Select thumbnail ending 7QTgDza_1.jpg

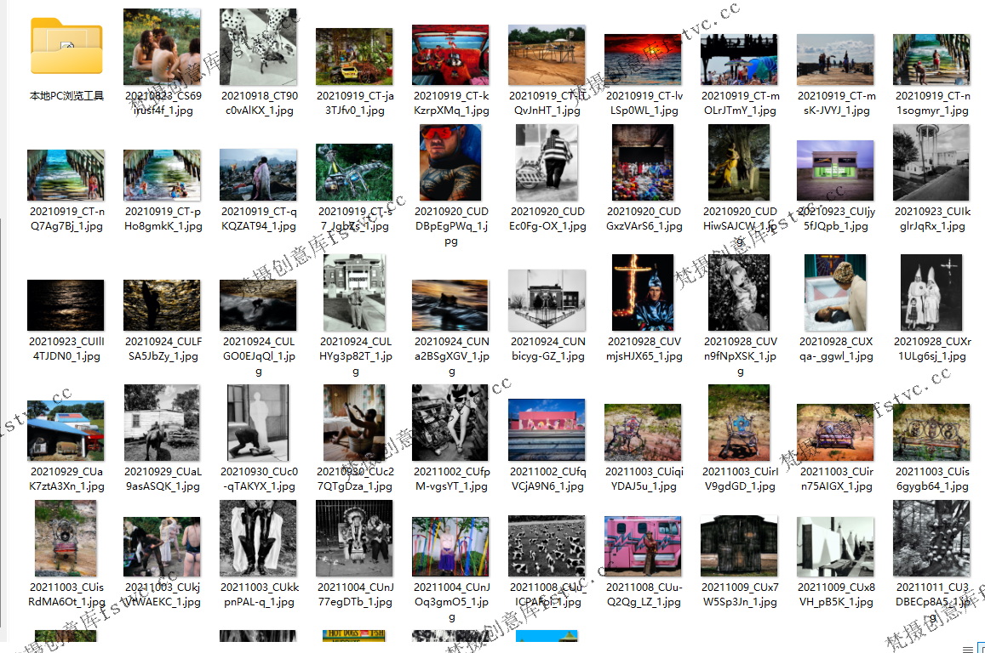point(354,423)
